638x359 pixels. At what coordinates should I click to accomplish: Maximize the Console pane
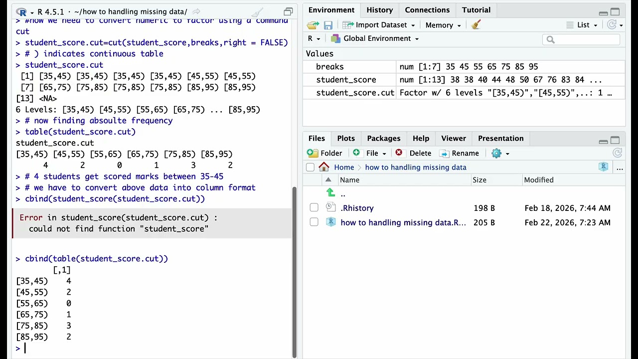pos(288,12)
